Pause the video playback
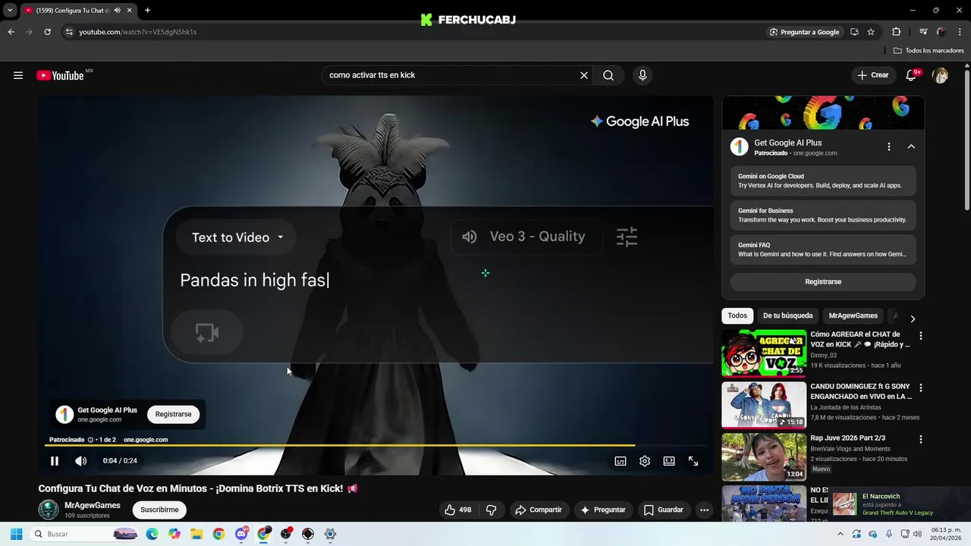 [x=55, y=461]
